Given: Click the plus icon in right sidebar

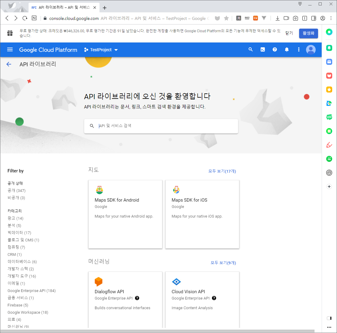Looking at the screenshot, I should 329,187.
